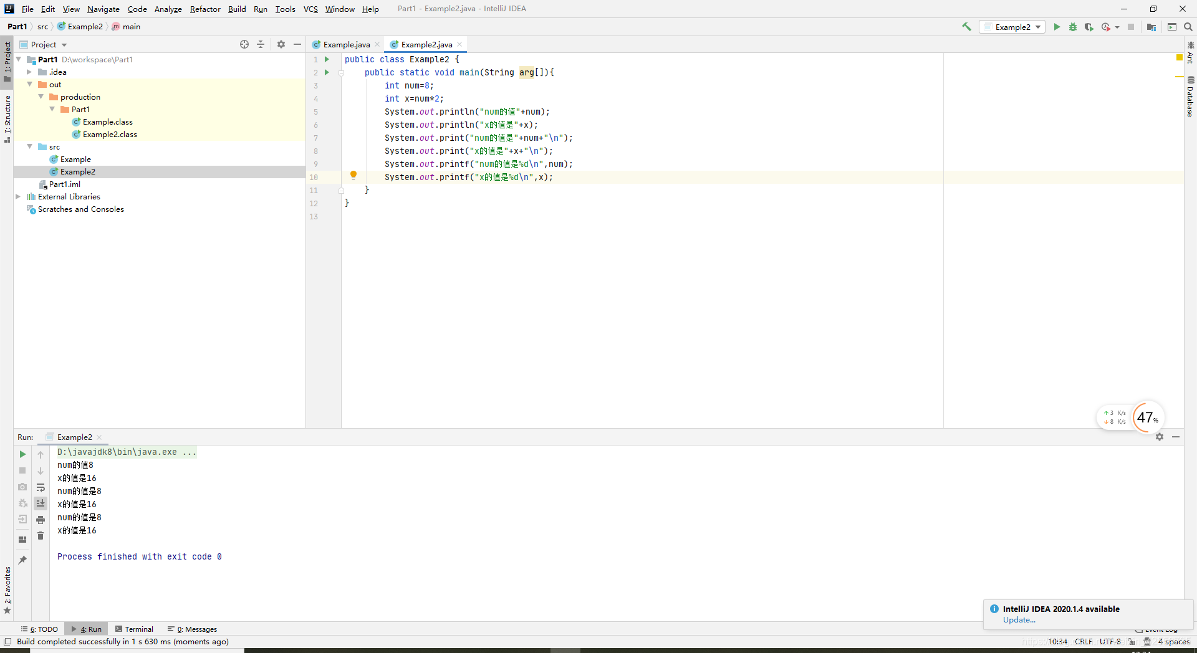Image resolution: width=1197 pixels, height=653 pixels.
Task: Switch to Example.java editor tab
Action: (347, 44)
